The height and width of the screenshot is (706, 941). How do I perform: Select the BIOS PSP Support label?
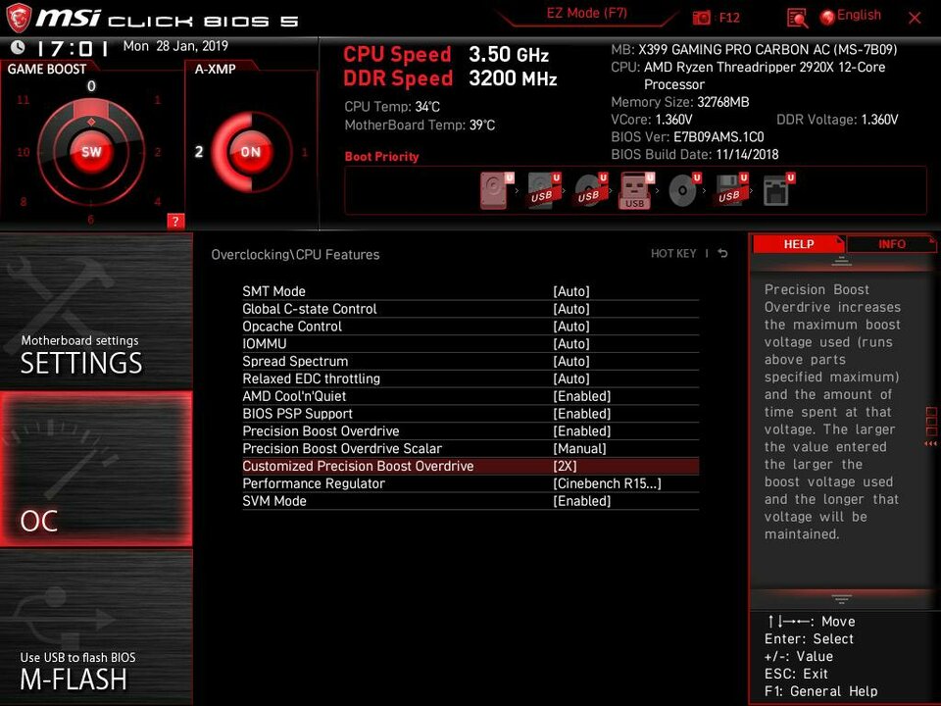click(x=297, y=413)
